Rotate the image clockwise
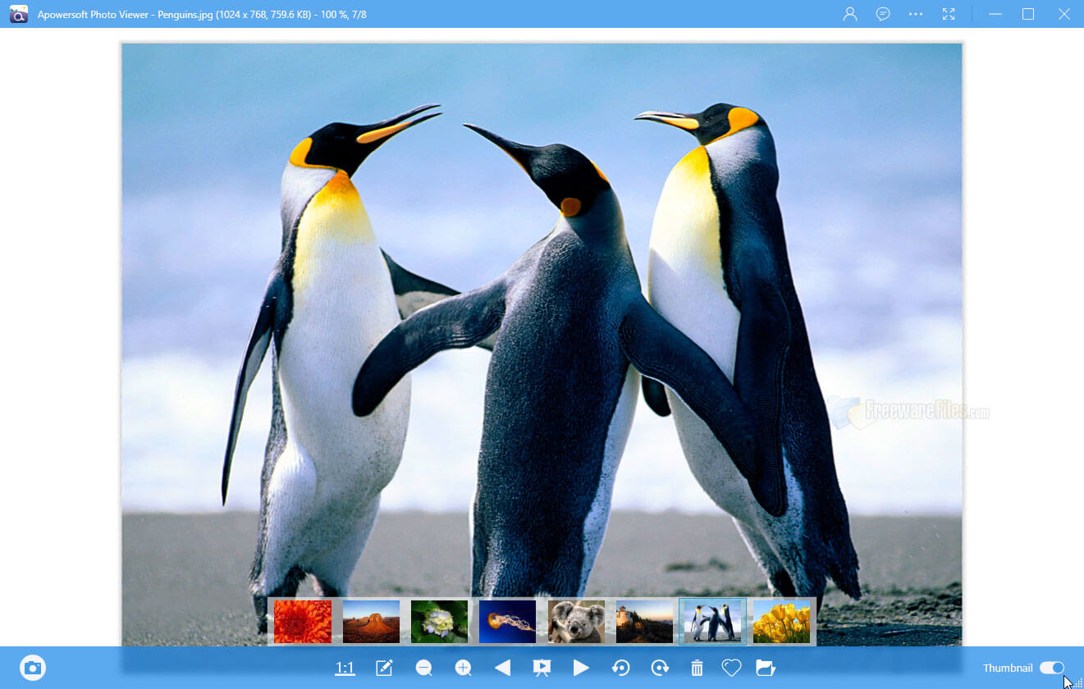 point(661,668)
